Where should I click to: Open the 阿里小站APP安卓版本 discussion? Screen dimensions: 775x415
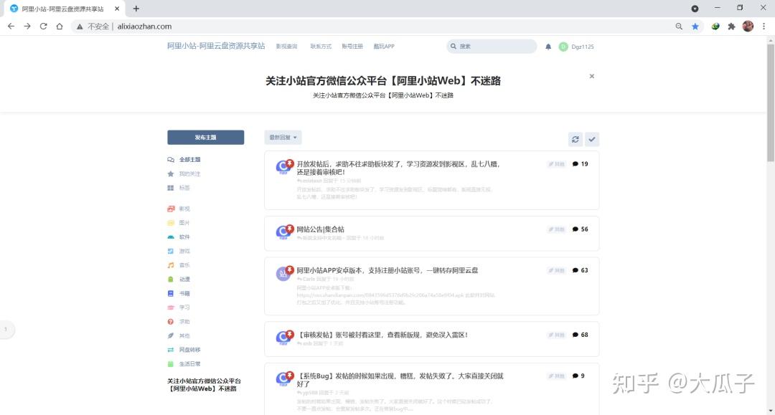387,270
